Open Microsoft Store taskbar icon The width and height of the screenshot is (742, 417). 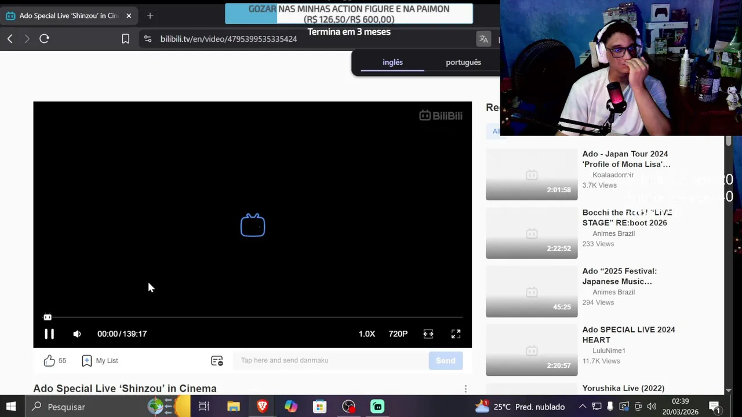(x=319, y=407)
